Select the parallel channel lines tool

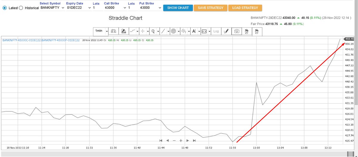click(x=184, y=31)
